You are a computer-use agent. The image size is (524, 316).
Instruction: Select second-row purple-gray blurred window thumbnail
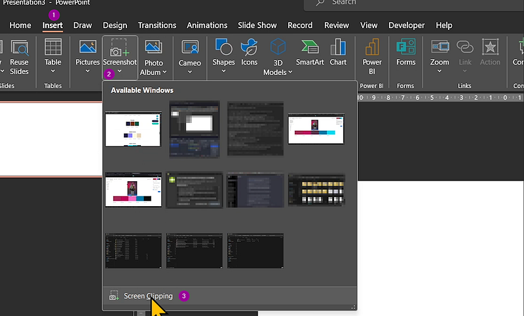click(255, 190)
